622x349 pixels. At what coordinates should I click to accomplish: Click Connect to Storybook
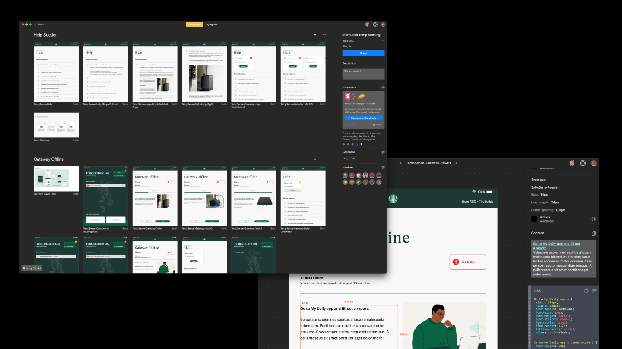[x=363, y=118]
